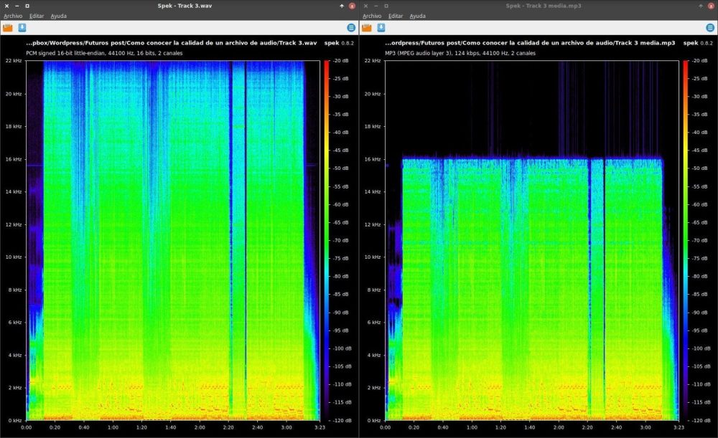Open the Ayuda menu in Track 3 media.mp3 window
Screen dimensions: 718x438
[x=417, y=16]
